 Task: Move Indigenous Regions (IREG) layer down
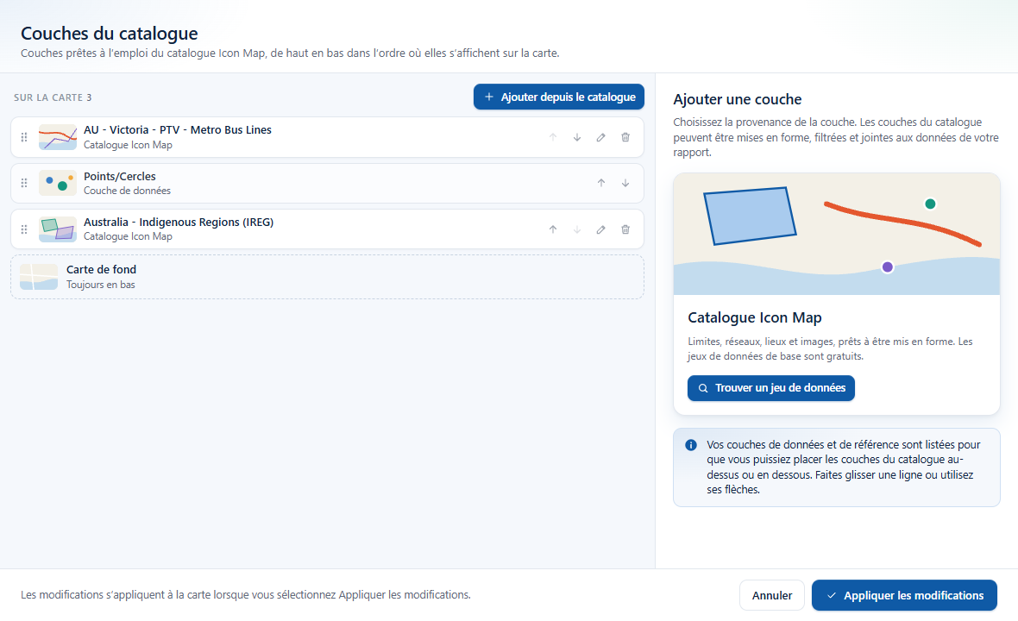coord(576,229)
